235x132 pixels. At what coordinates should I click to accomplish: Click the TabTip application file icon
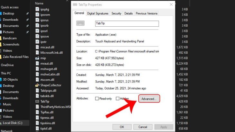point(37,101)
